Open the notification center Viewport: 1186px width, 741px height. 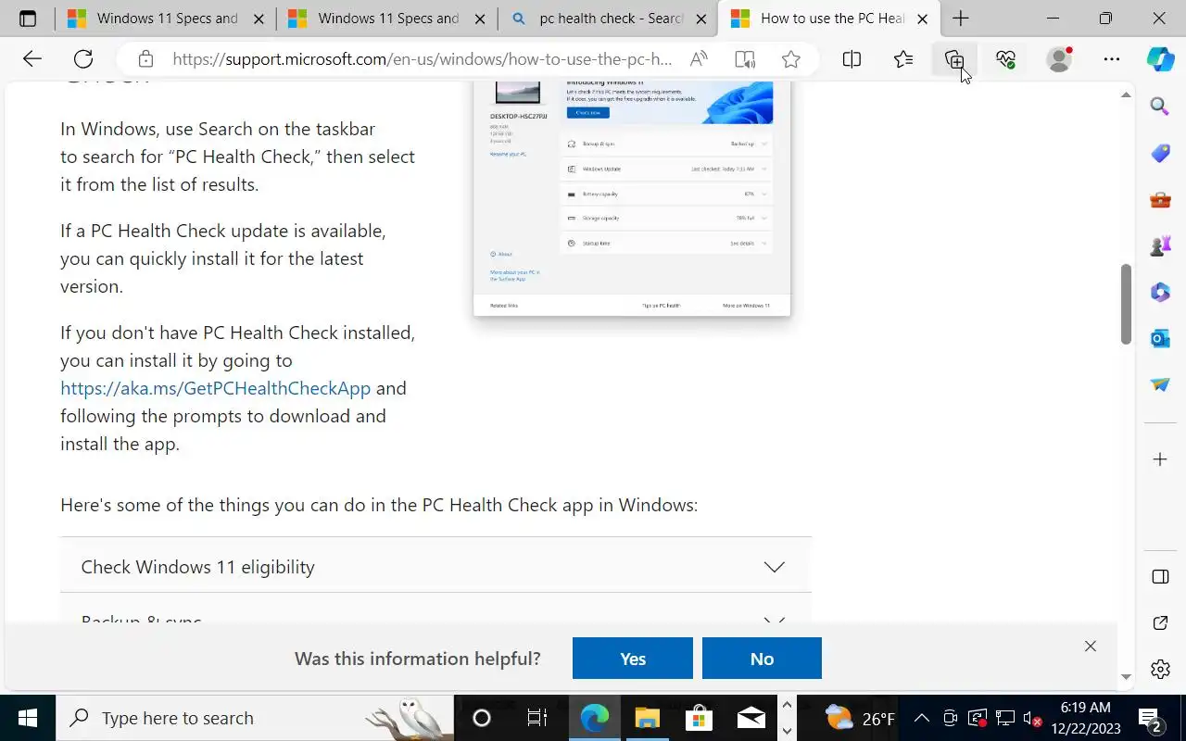pos(1150,718)
